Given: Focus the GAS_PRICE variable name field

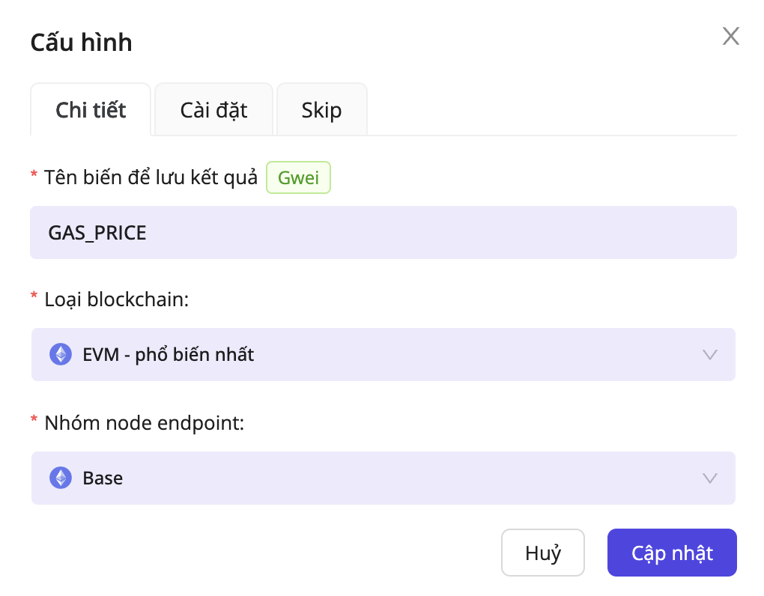Looking at the screenshot, I should [x=383, y=233].
